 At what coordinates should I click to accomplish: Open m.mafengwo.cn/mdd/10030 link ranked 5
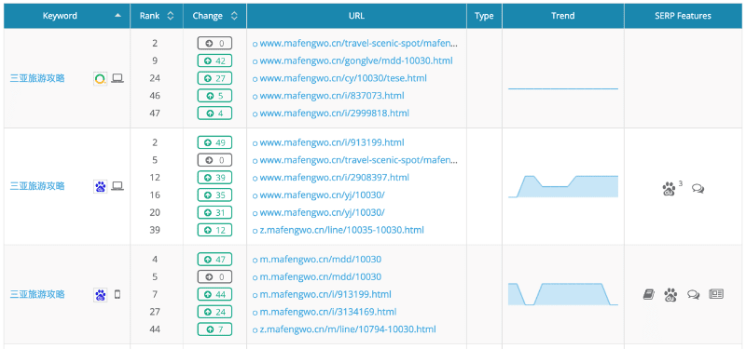320,276
